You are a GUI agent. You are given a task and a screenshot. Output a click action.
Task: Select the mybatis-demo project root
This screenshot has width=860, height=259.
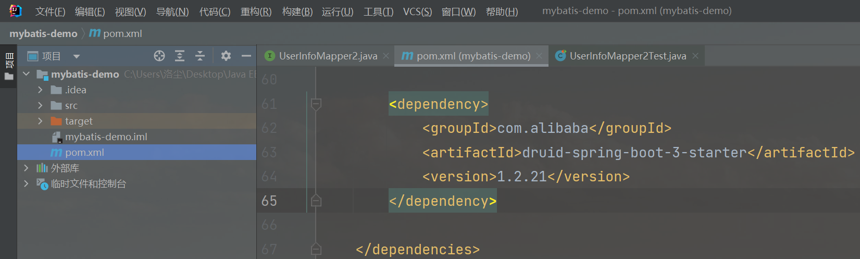pyautogui.click(x=136, y=74)
